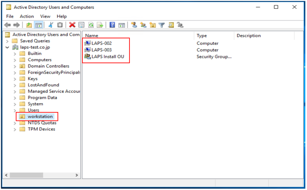Select the Computers container in tree
The image size is (307, 190).
click(39, 60)
